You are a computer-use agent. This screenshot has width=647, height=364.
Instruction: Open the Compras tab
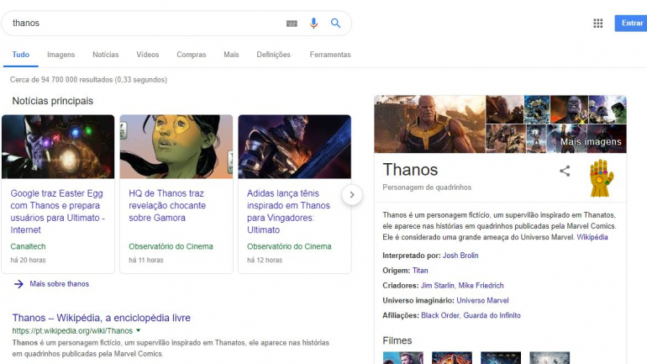click(x=192, y=55)
